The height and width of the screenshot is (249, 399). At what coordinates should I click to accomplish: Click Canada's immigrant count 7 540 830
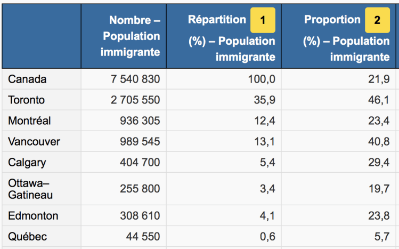(135, 79)
